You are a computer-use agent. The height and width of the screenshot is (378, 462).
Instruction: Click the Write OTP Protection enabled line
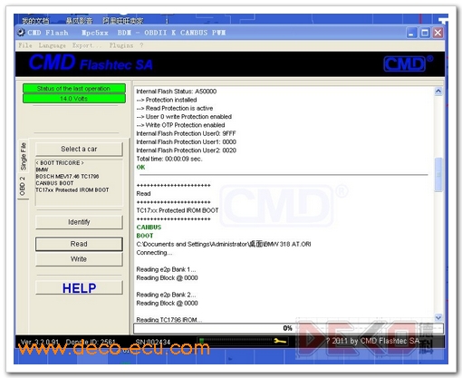(x=180, y=125)
